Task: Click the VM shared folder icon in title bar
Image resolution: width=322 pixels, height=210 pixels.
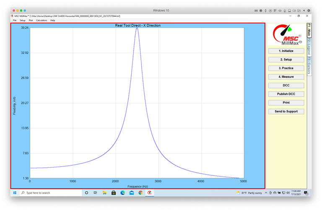Action: [x=299, y=10]
